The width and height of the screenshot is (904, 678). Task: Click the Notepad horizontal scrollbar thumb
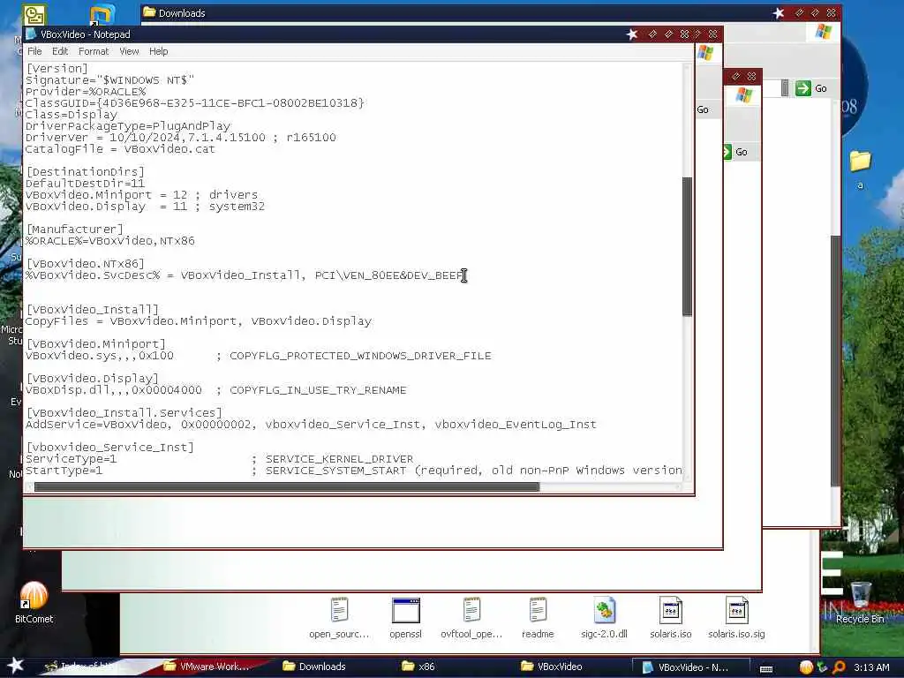pyautogui.click(x=287, y=487)
